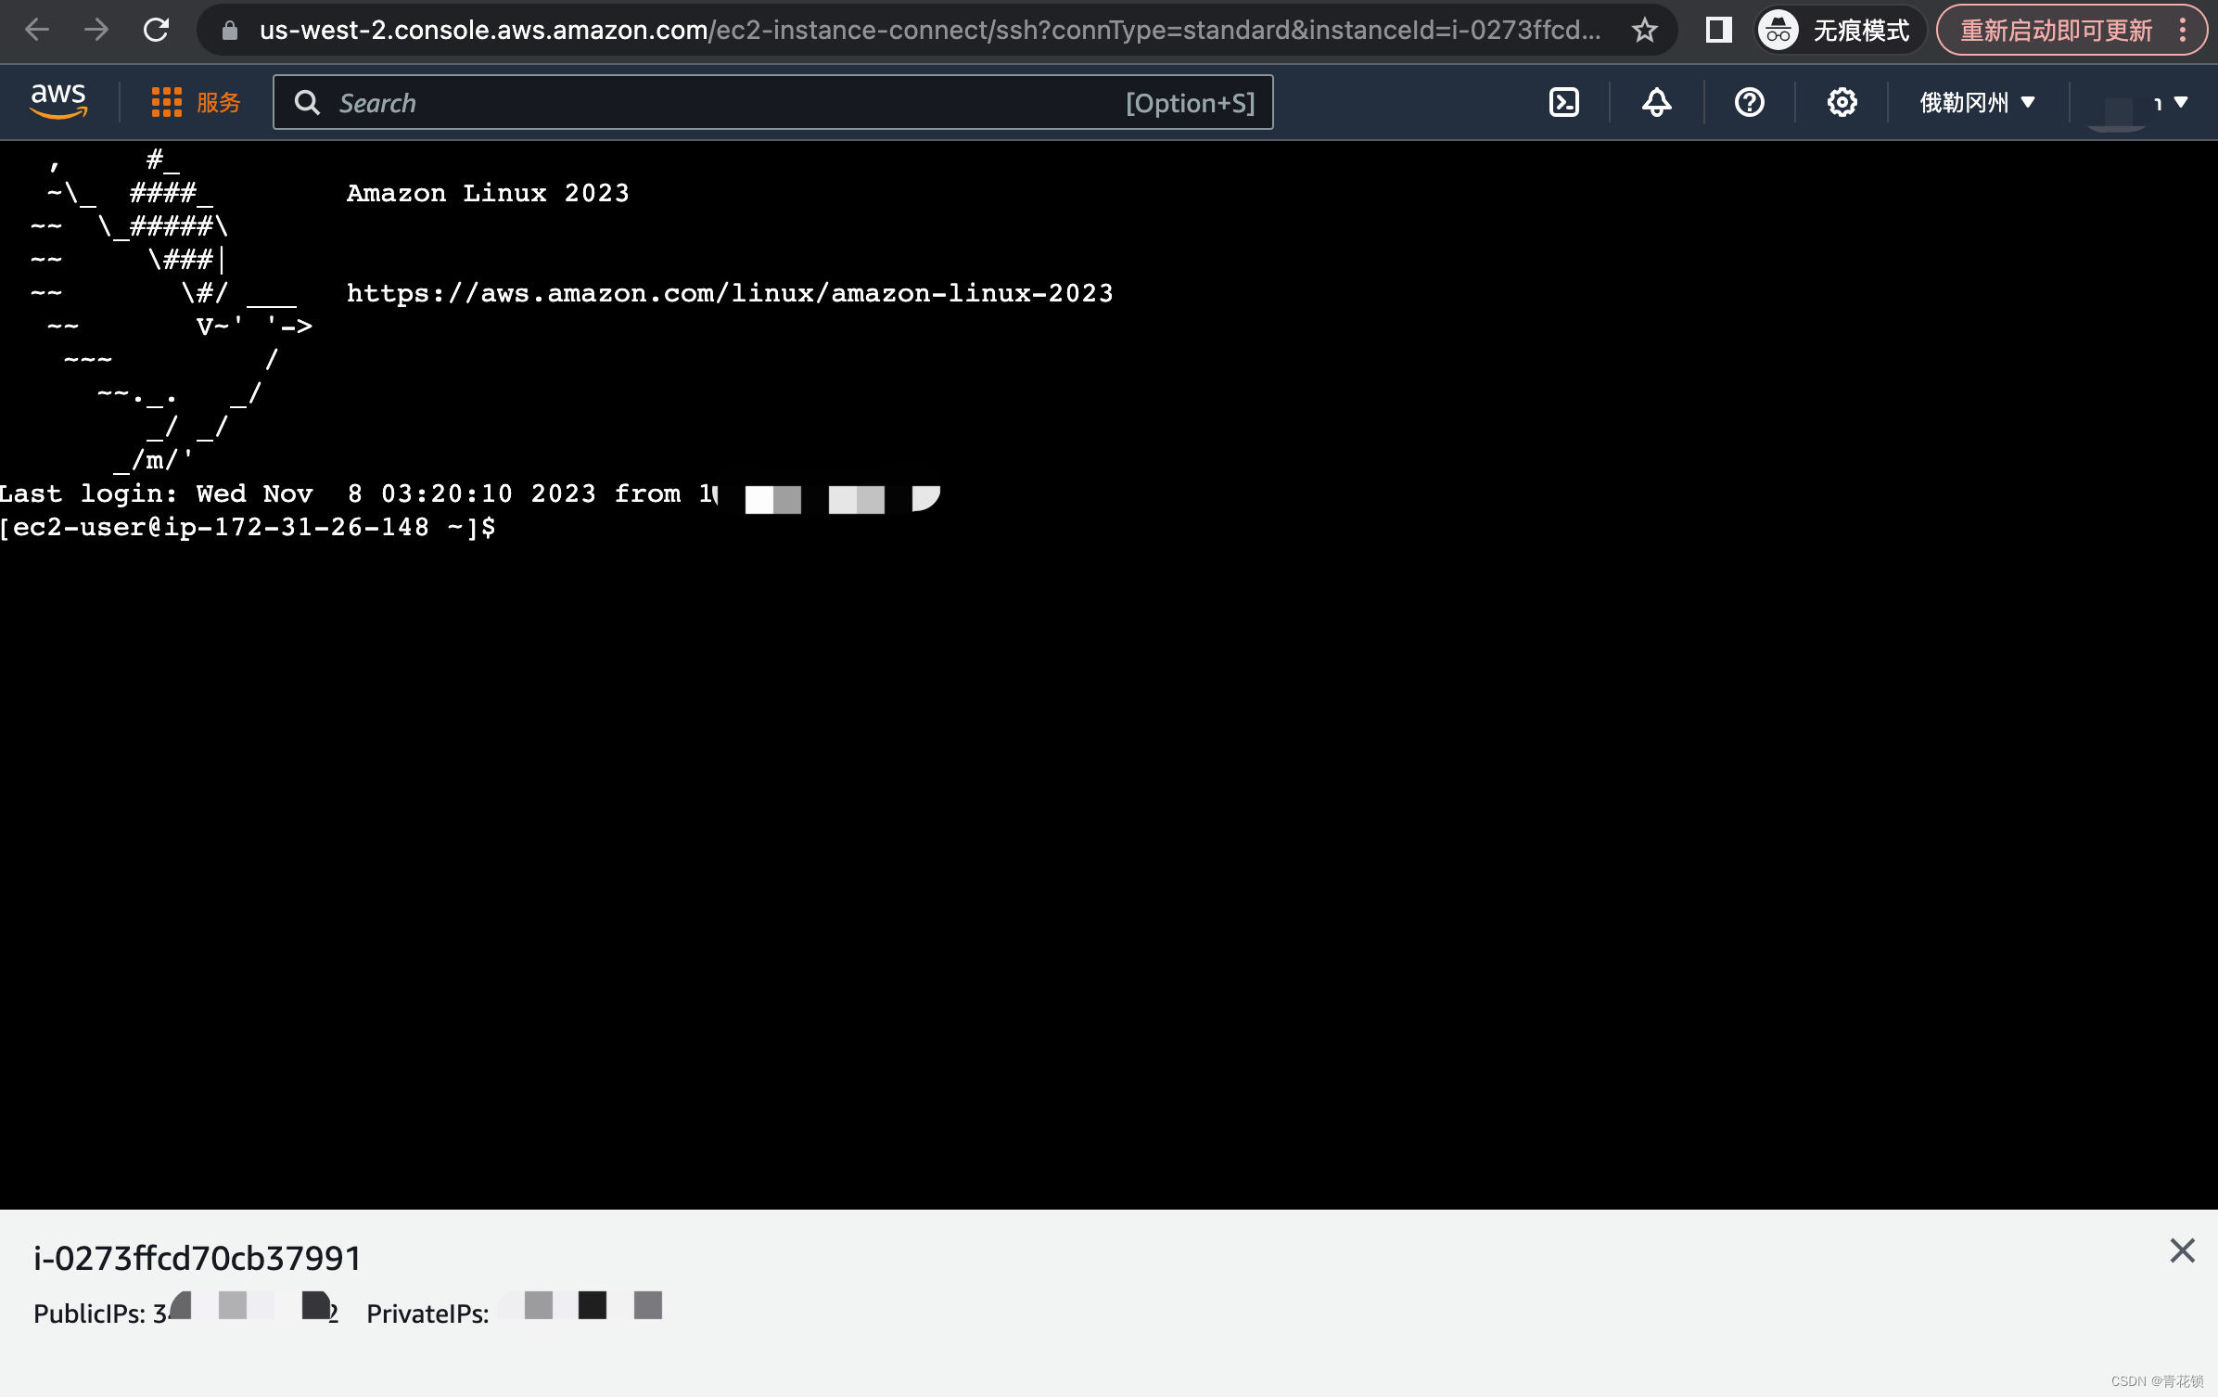2218x1397 pixels.
Task: Focus the AWS Search input field
Action: click(x=772, y=102)
